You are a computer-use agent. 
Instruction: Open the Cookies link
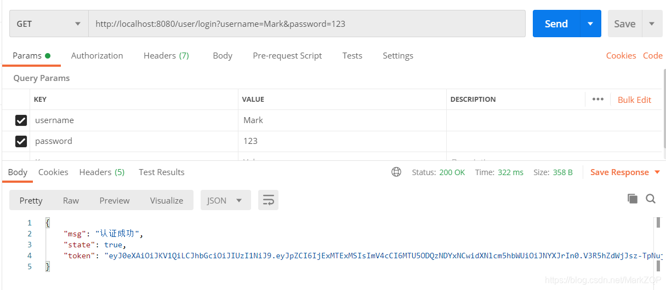point(621,56)
